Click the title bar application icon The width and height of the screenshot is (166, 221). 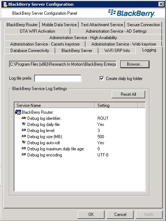pos(5,4)
